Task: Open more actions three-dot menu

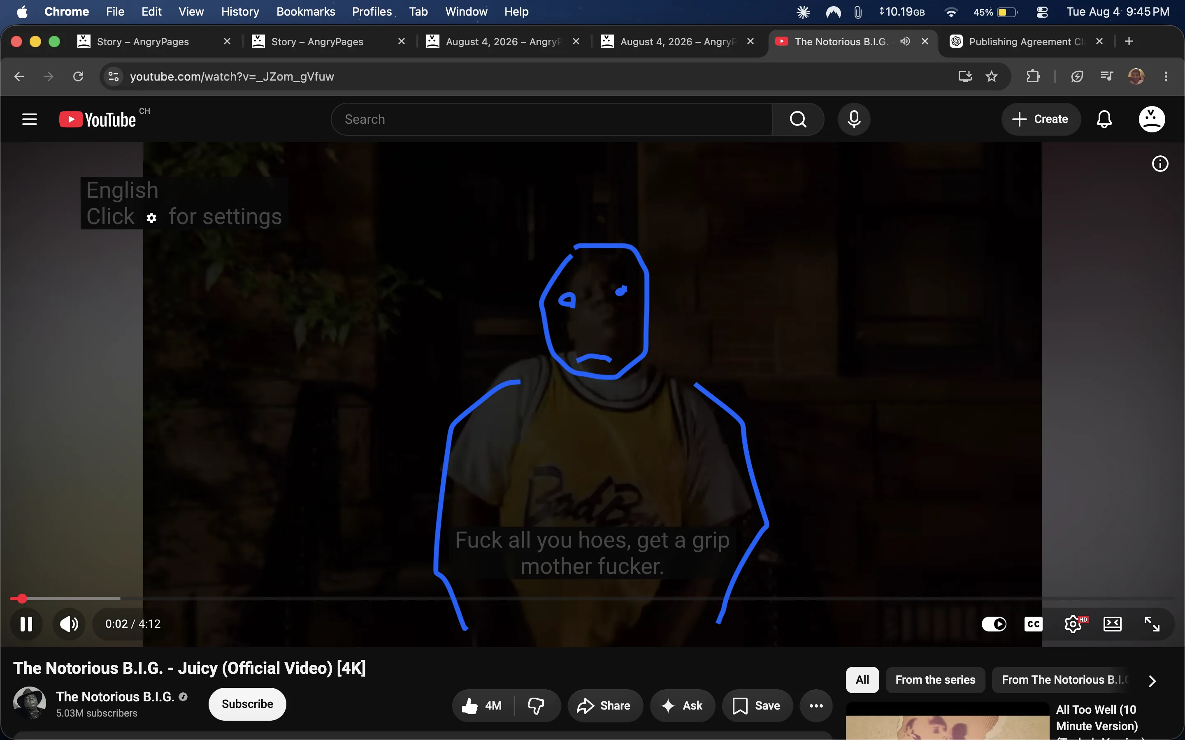Action: 816,706
